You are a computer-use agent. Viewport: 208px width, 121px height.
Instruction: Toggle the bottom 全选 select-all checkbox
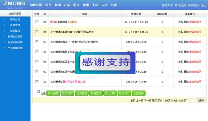click(38, 92)
